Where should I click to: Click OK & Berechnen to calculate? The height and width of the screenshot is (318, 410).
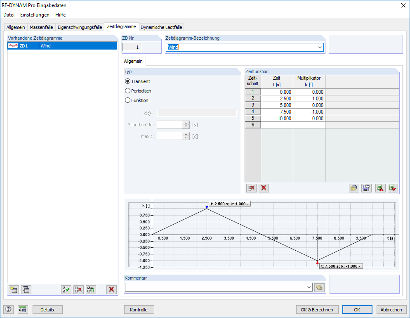coord(317,309)
